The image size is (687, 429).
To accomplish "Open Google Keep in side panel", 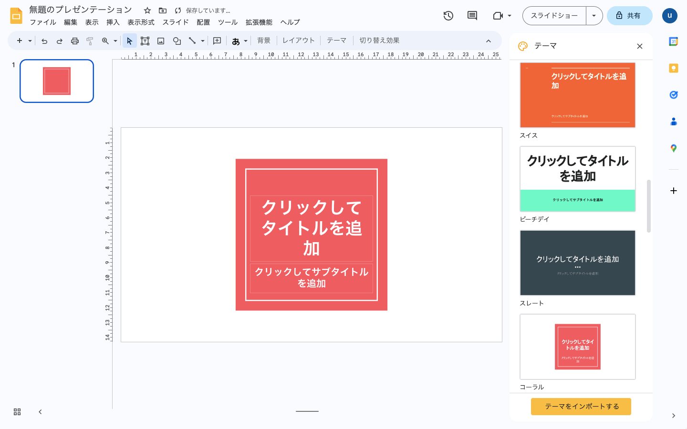I will pos(673,68).
